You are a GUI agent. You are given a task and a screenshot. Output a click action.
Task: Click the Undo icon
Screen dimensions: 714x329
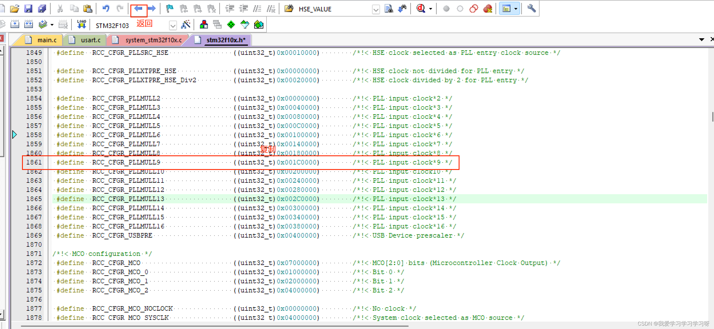pyautogui.click(x=106, y=9)
